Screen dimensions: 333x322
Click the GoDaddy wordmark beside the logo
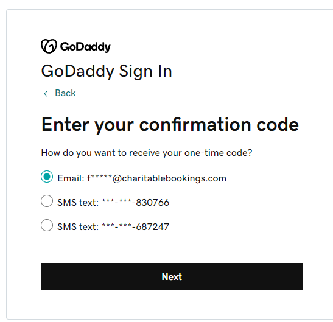coord(85,47)
